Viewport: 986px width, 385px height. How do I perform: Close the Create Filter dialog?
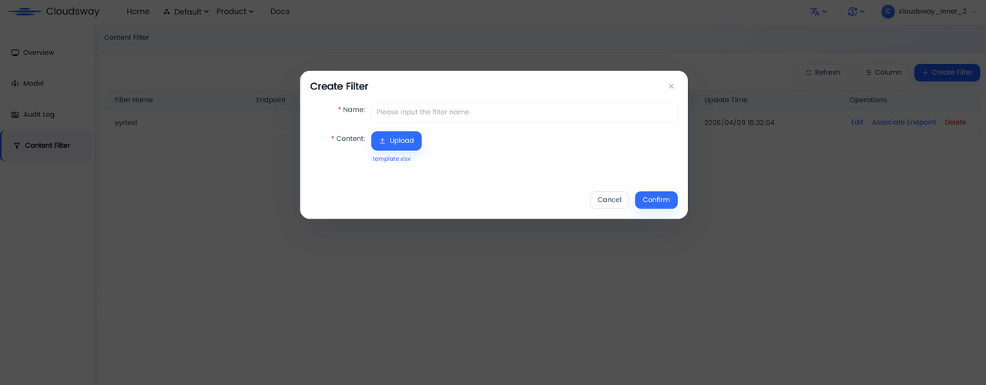pyautogui.click(x=671, y=86)
